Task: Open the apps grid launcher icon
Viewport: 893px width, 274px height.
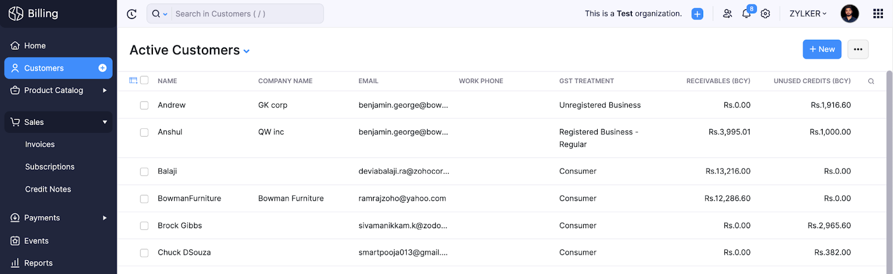Action: point(878,13)
